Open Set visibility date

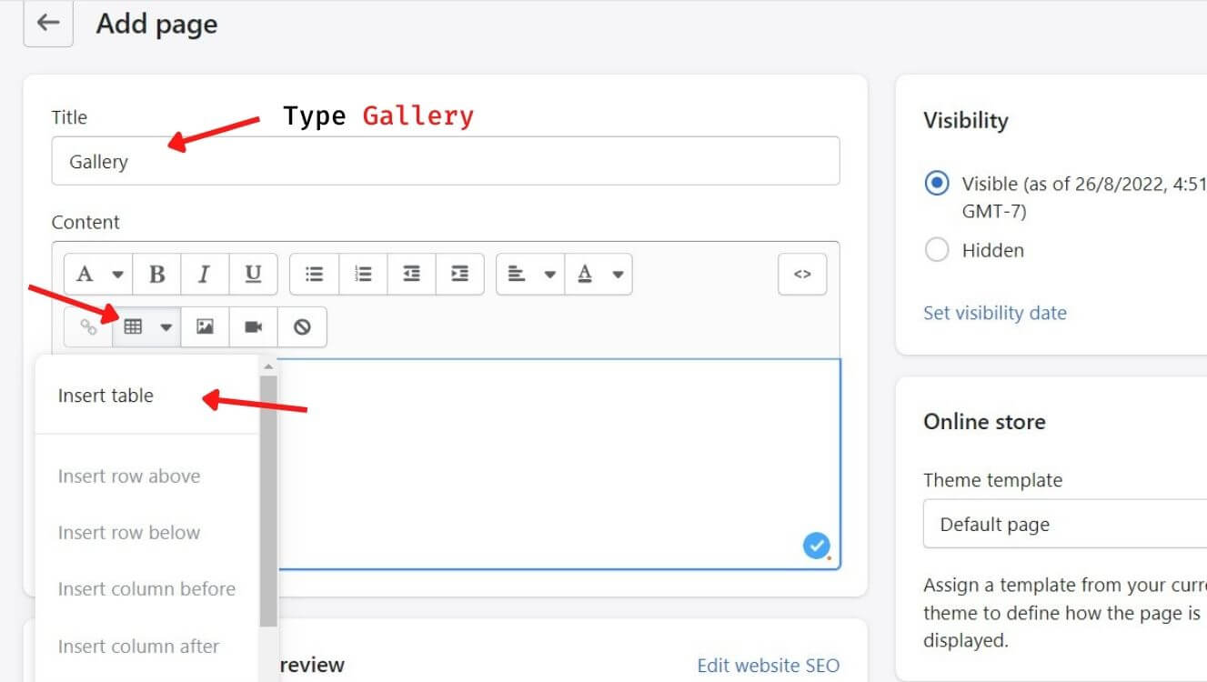point(994,312)
